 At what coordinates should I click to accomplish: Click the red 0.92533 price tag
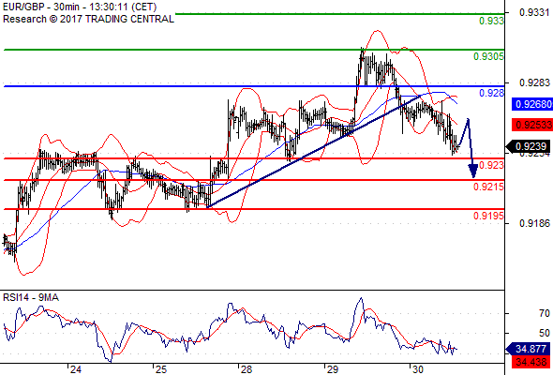pos(532,125)
